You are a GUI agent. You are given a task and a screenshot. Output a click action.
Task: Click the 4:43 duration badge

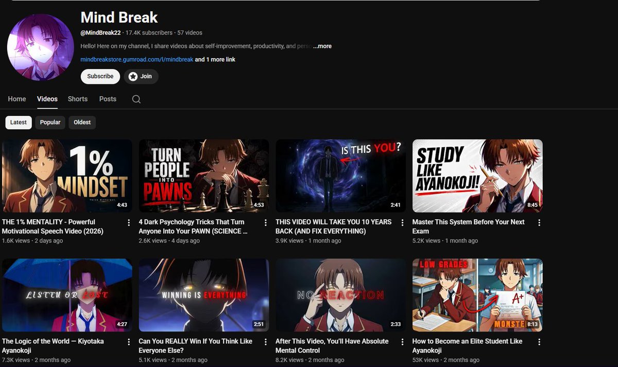coord(122,205)
